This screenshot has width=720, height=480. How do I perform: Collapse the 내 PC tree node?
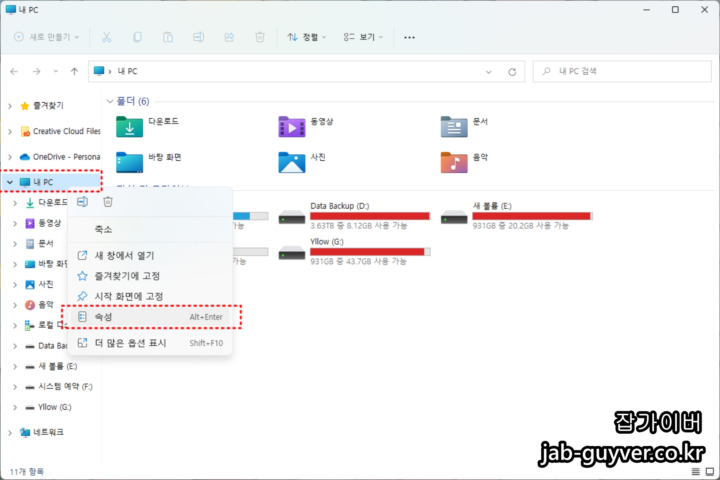[x=10, y=182]
